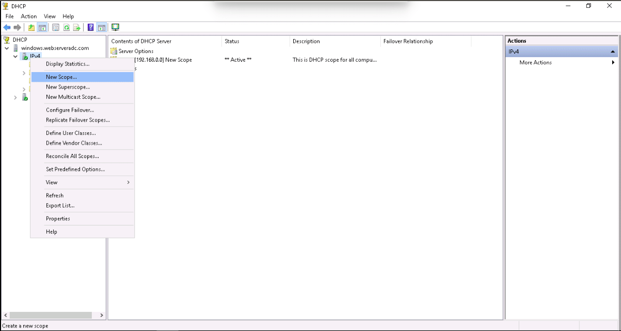Click the DHCP title bar app icon
621x331 pixels.
click(x=5, y=6)
